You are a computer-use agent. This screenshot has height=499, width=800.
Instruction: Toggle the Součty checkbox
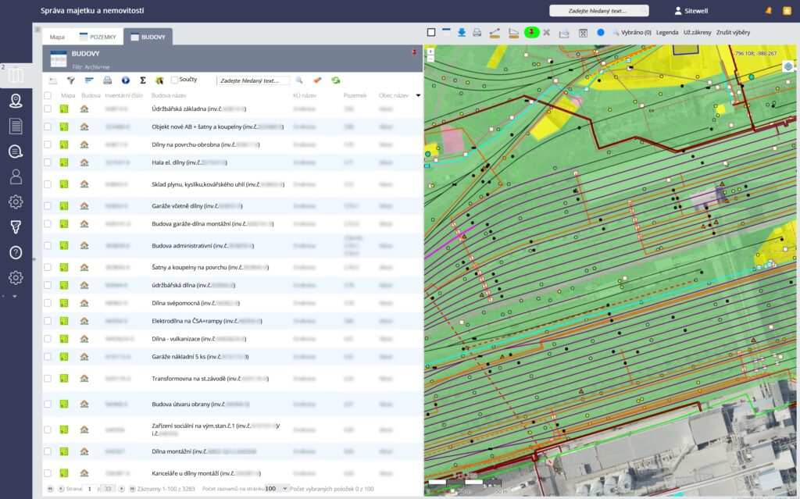(x=174, y=80)
